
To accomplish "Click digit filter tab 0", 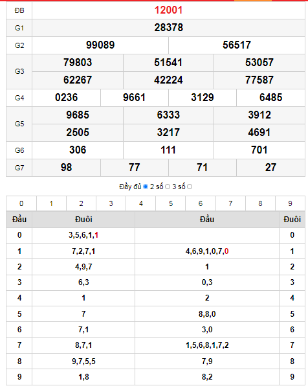I will point(21,203).
